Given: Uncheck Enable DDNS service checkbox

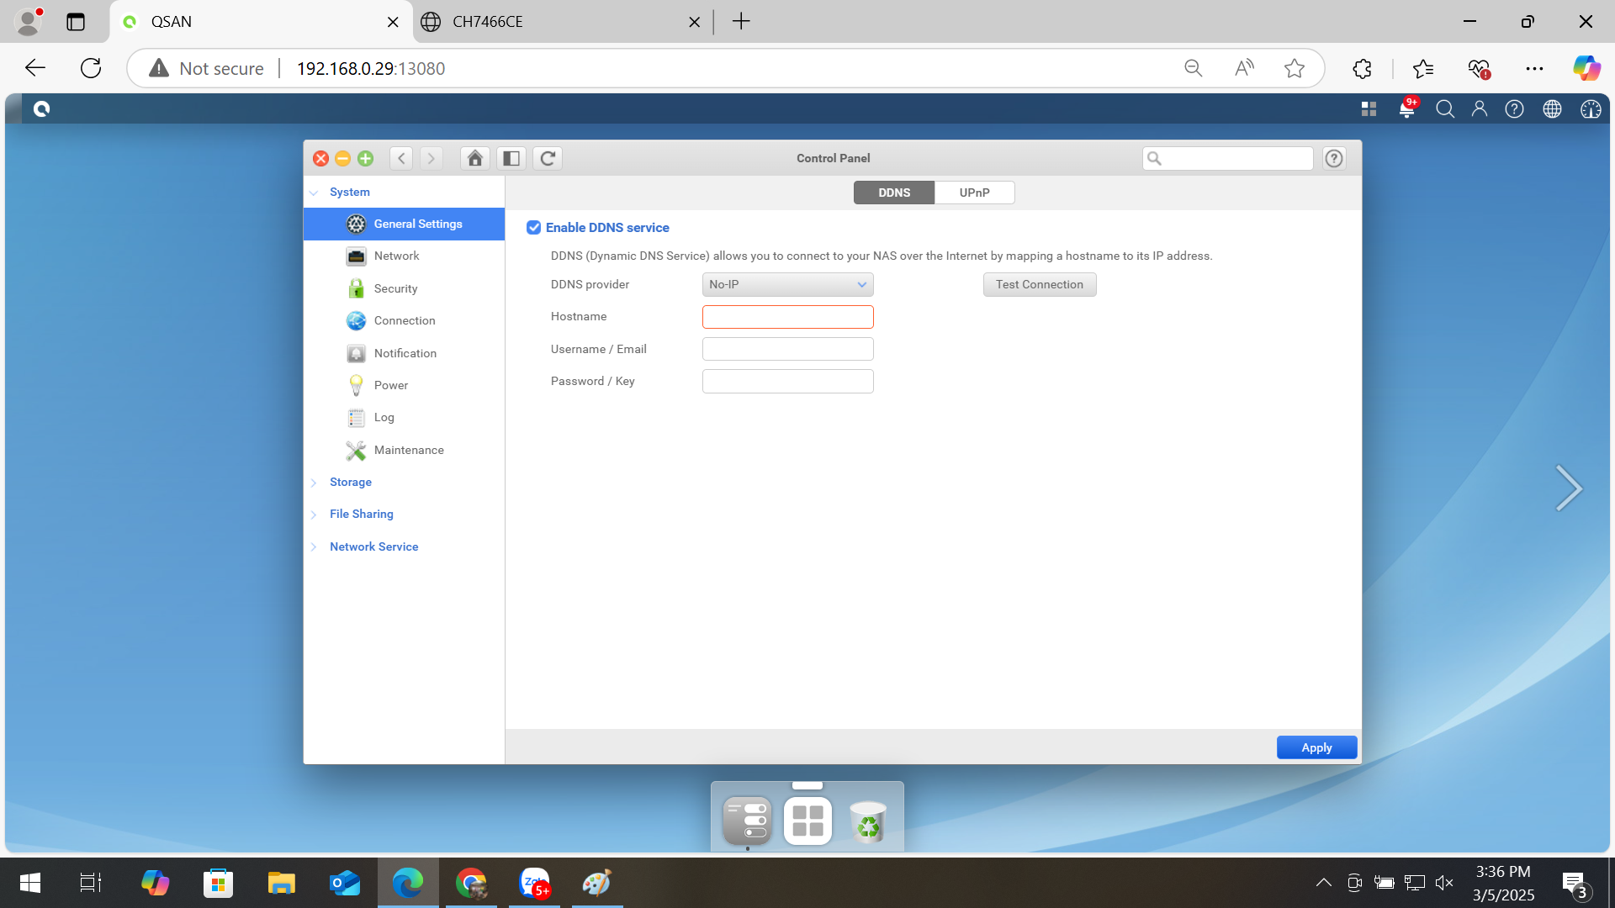Looking at the screenshot, I should [x=533, y=228].
